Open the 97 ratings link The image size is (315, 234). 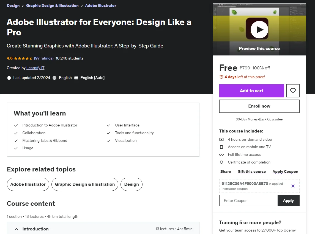[x=44, y=58]
